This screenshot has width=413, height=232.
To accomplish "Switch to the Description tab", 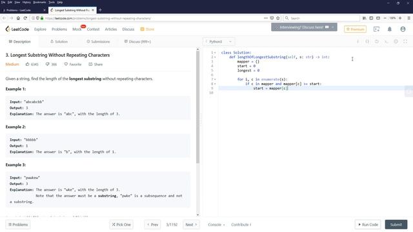I will click(19, 41).
